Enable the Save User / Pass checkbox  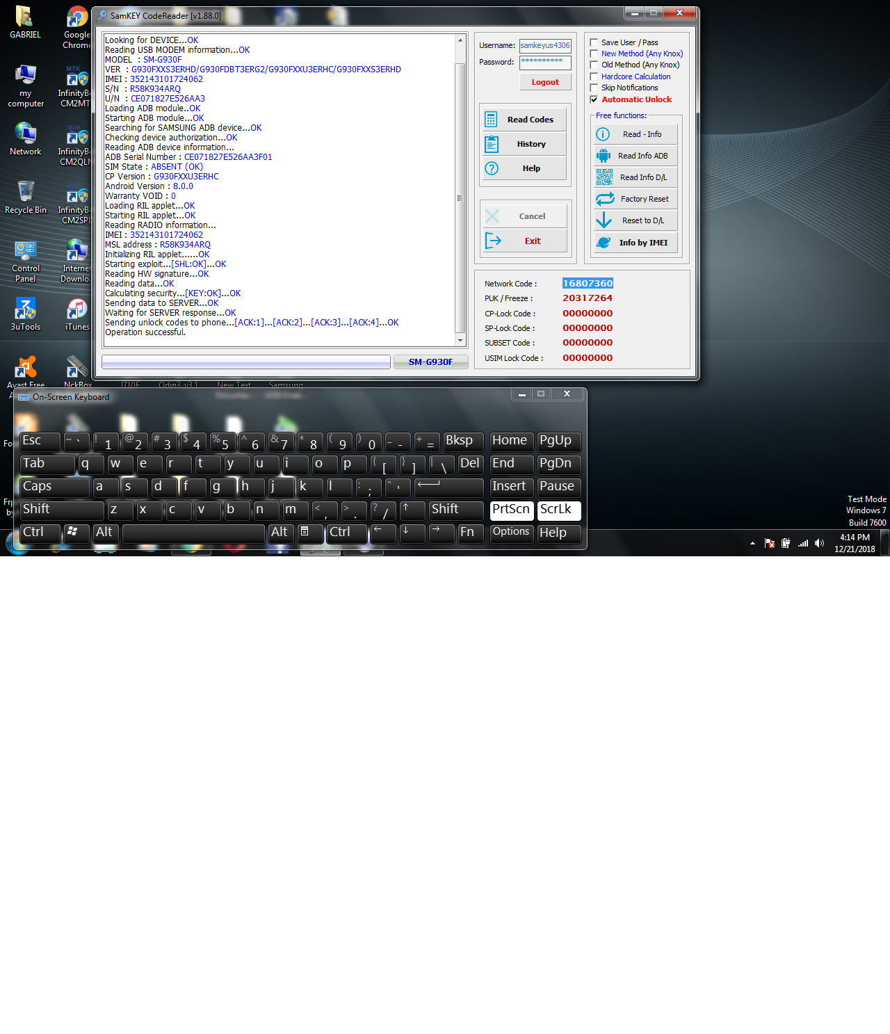coord(594,42)
